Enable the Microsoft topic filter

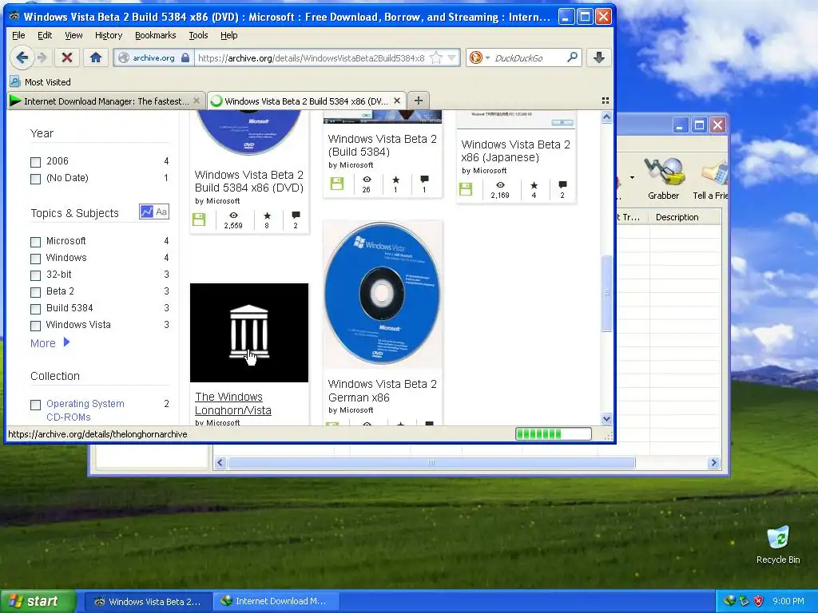[35, 242]
